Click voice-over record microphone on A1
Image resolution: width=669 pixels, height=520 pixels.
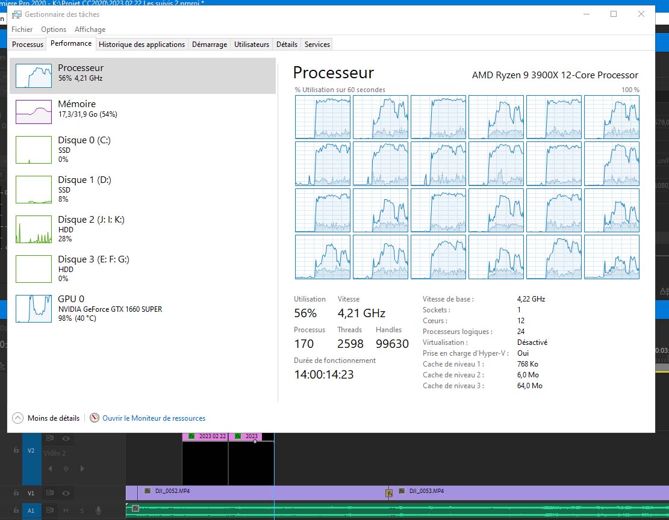[98, 511]
